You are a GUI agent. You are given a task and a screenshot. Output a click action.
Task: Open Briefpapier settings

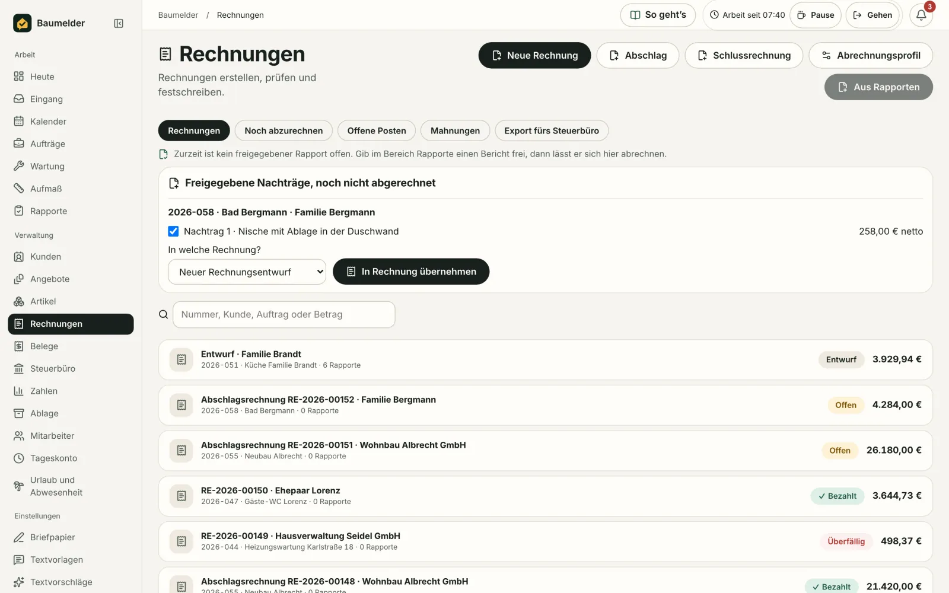pos(71,537)
